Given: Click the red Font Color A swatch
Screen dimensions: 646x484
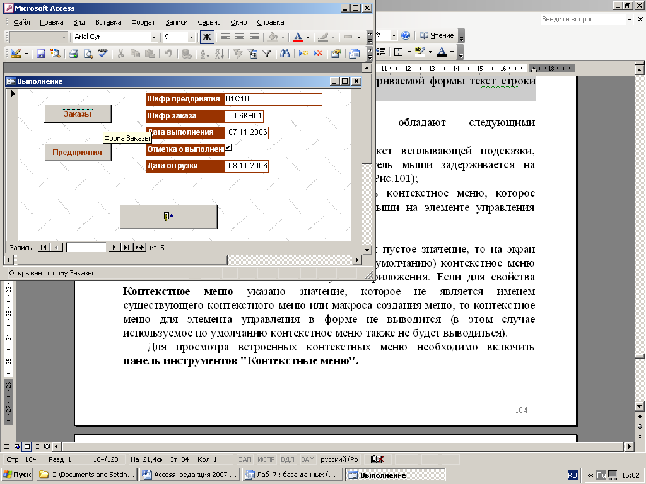Looking at the screenshot, I should pos(298,37).
